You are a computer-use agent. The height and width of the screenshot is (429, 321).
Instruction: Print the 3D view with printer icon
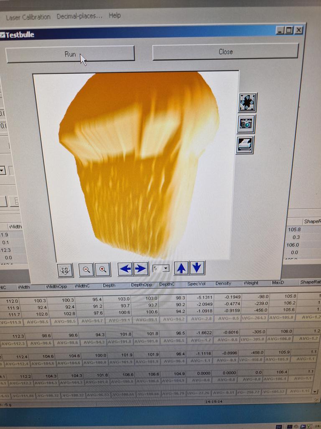[x=245, y=145]
